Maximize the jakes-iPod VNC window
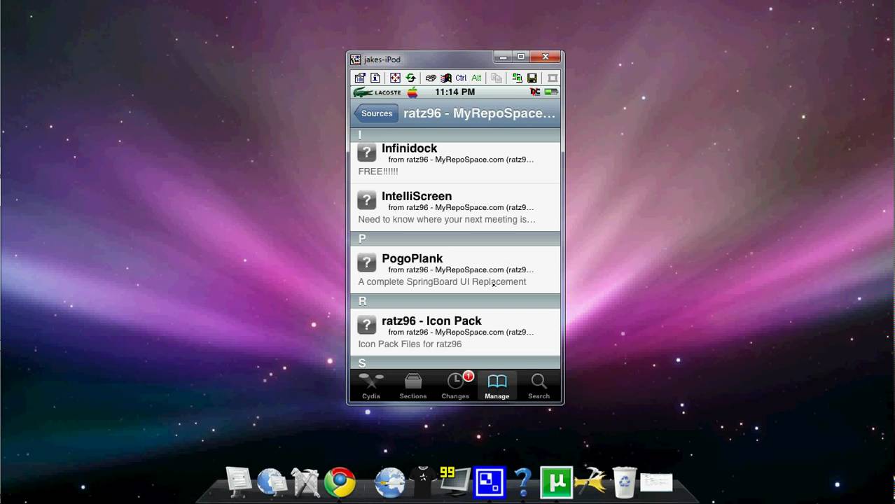Screen dimensions: 895x504 click(520, 57)
